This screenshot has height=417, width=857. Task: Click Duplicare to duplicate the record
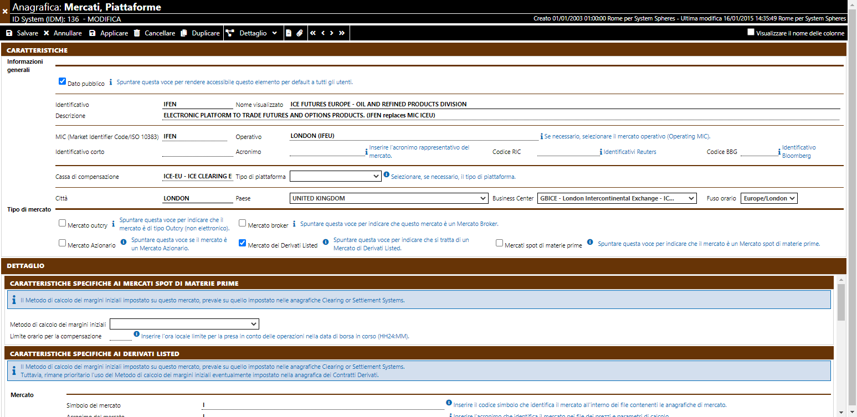coord(201,33)
